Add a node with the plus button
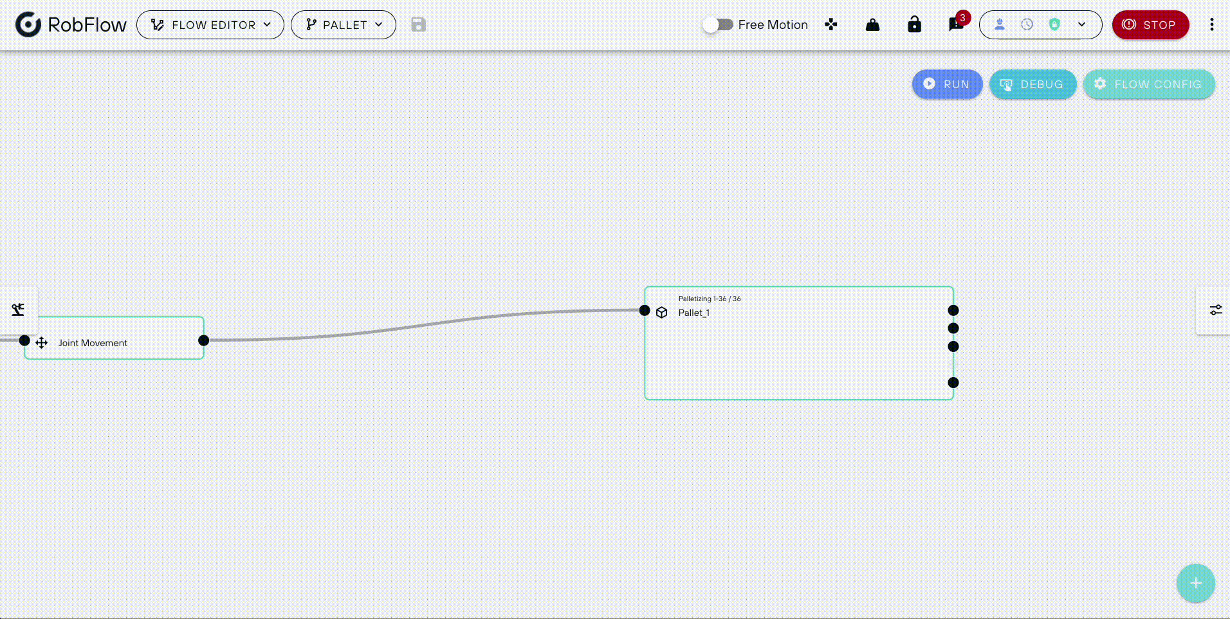This screenshot has height=619, width=1230. click(1195, 583)
